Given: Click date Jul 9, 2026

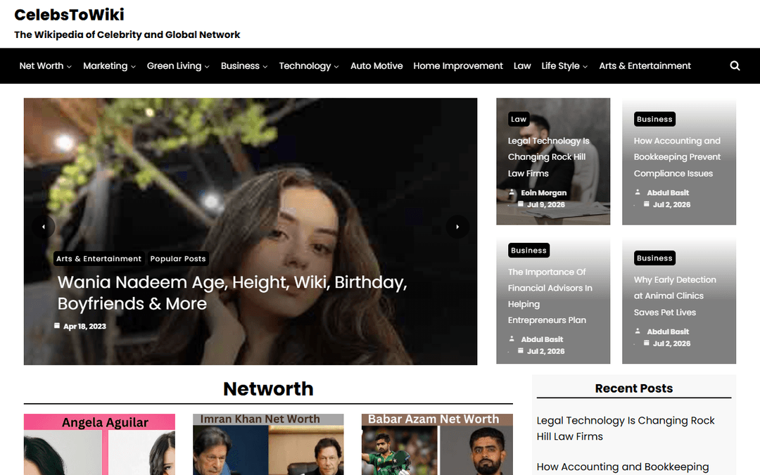Looking at the screenshot, I should pyautogui.click(x=546, y=204).
